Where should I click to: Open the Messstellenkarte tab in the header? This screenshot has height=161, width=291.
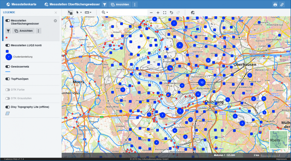tap(21, 4)
